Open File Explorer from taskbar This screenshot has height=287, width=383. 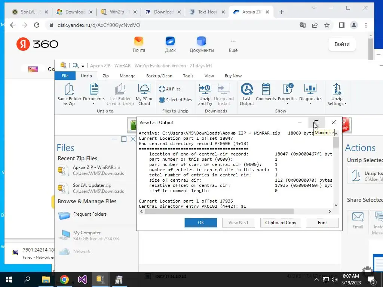click(46, 280)
